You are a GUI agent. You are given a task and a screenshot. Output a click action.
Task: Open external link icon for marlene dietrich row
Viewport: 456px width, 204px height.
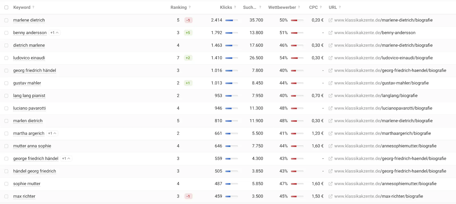330,20
